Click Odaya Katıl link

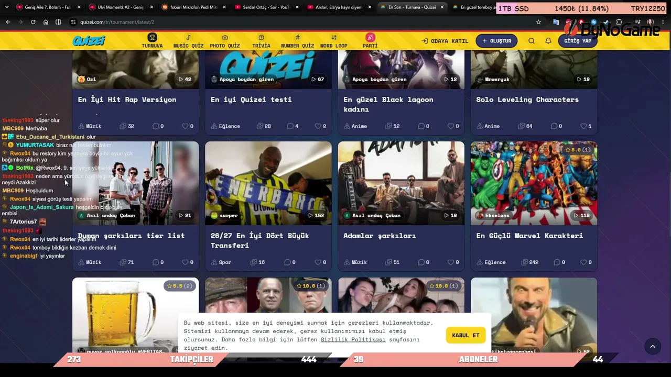tap(445, 41)
